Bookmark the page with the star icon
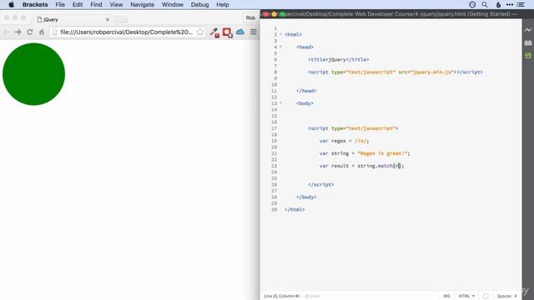The image size is (534, 300). pos(200,32)
